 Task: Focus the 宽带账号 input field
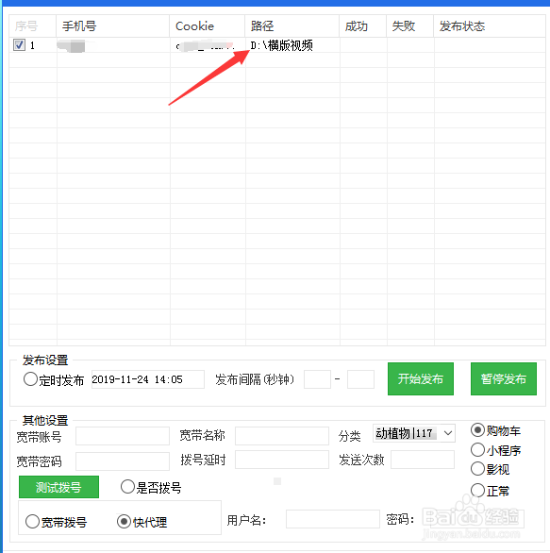[123, 436]
